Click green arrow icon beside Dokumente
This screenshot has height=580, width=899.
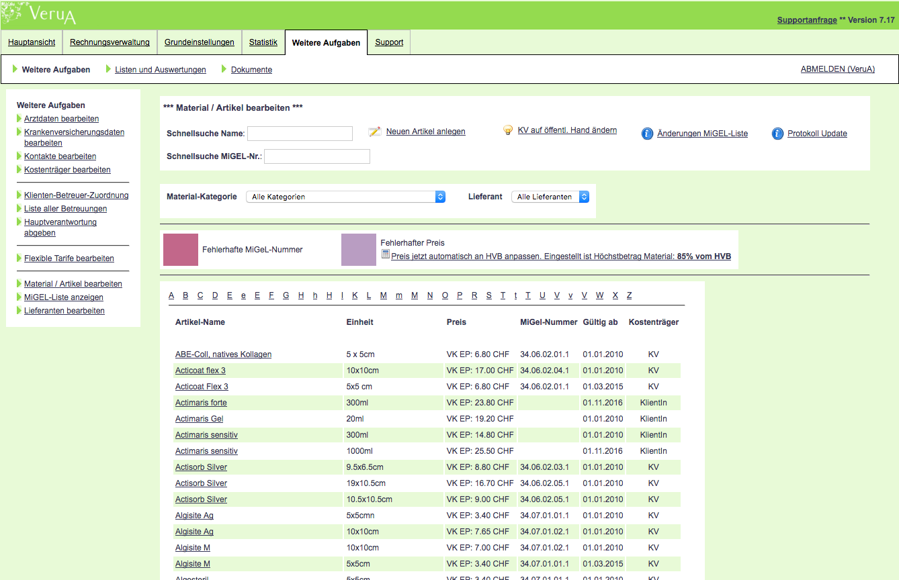tap(224, 69)
